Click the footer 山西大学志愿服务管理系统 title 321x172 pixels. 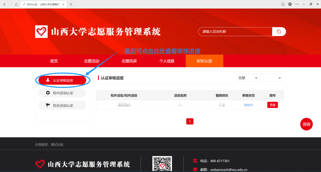(89, 164)
